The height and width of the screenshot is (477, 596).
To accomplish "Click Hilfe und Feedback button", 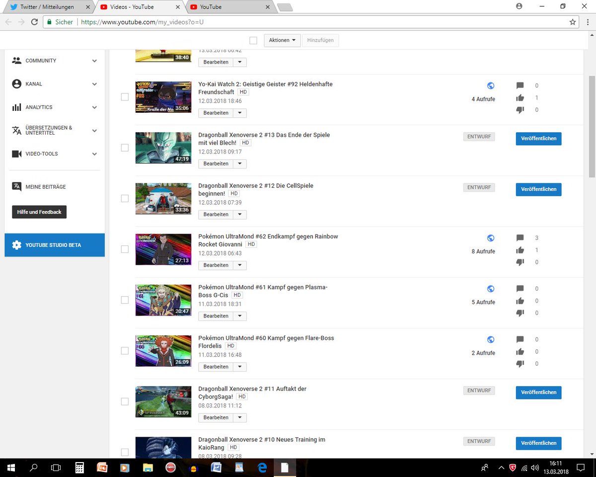I will coord(39,212).
